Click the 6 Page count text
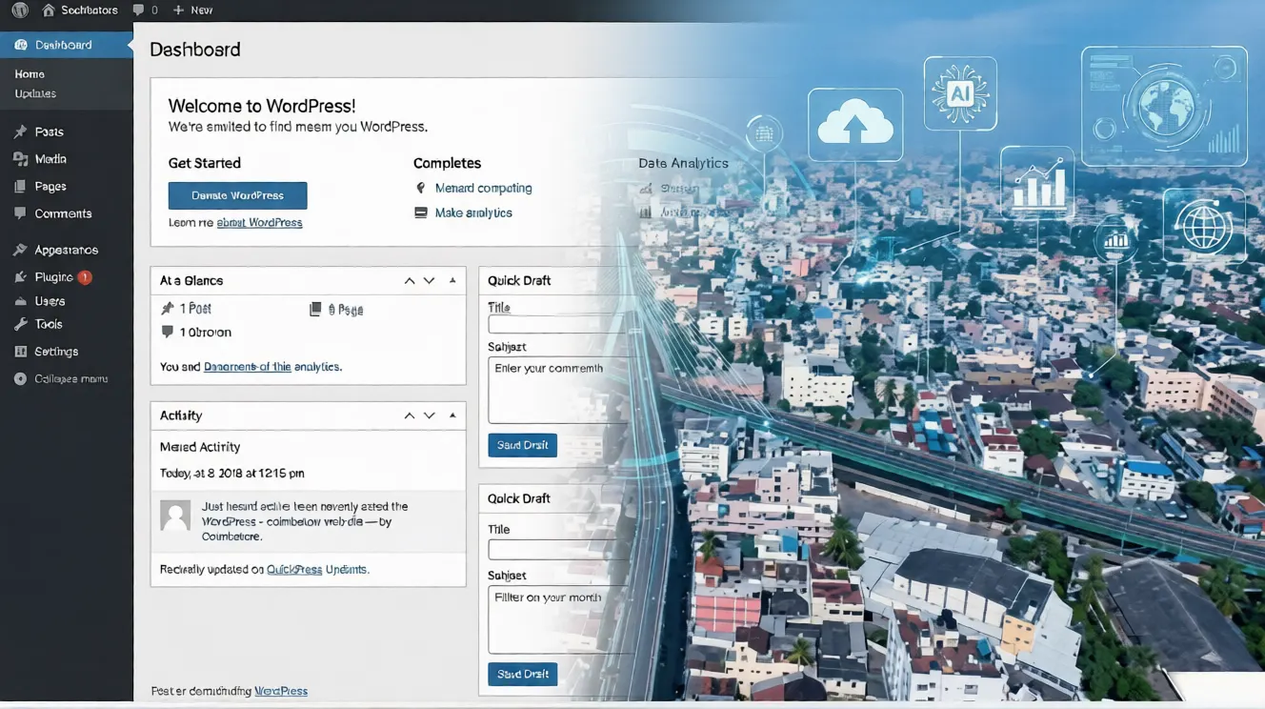This screenshot has width=1265, height=709. tap(346, 309)
